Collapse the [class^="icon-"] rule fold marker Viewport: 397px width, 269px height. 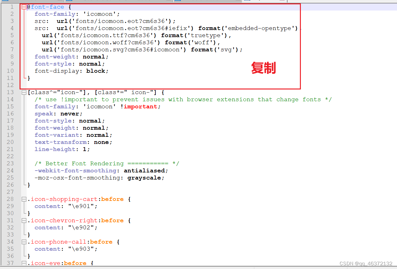(x=24, y=92)
